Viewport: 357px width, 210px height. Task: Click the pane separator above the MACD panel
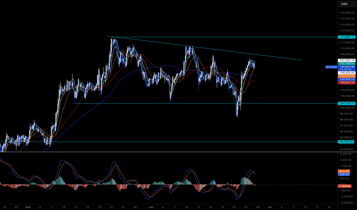click(x=169, y=152)
